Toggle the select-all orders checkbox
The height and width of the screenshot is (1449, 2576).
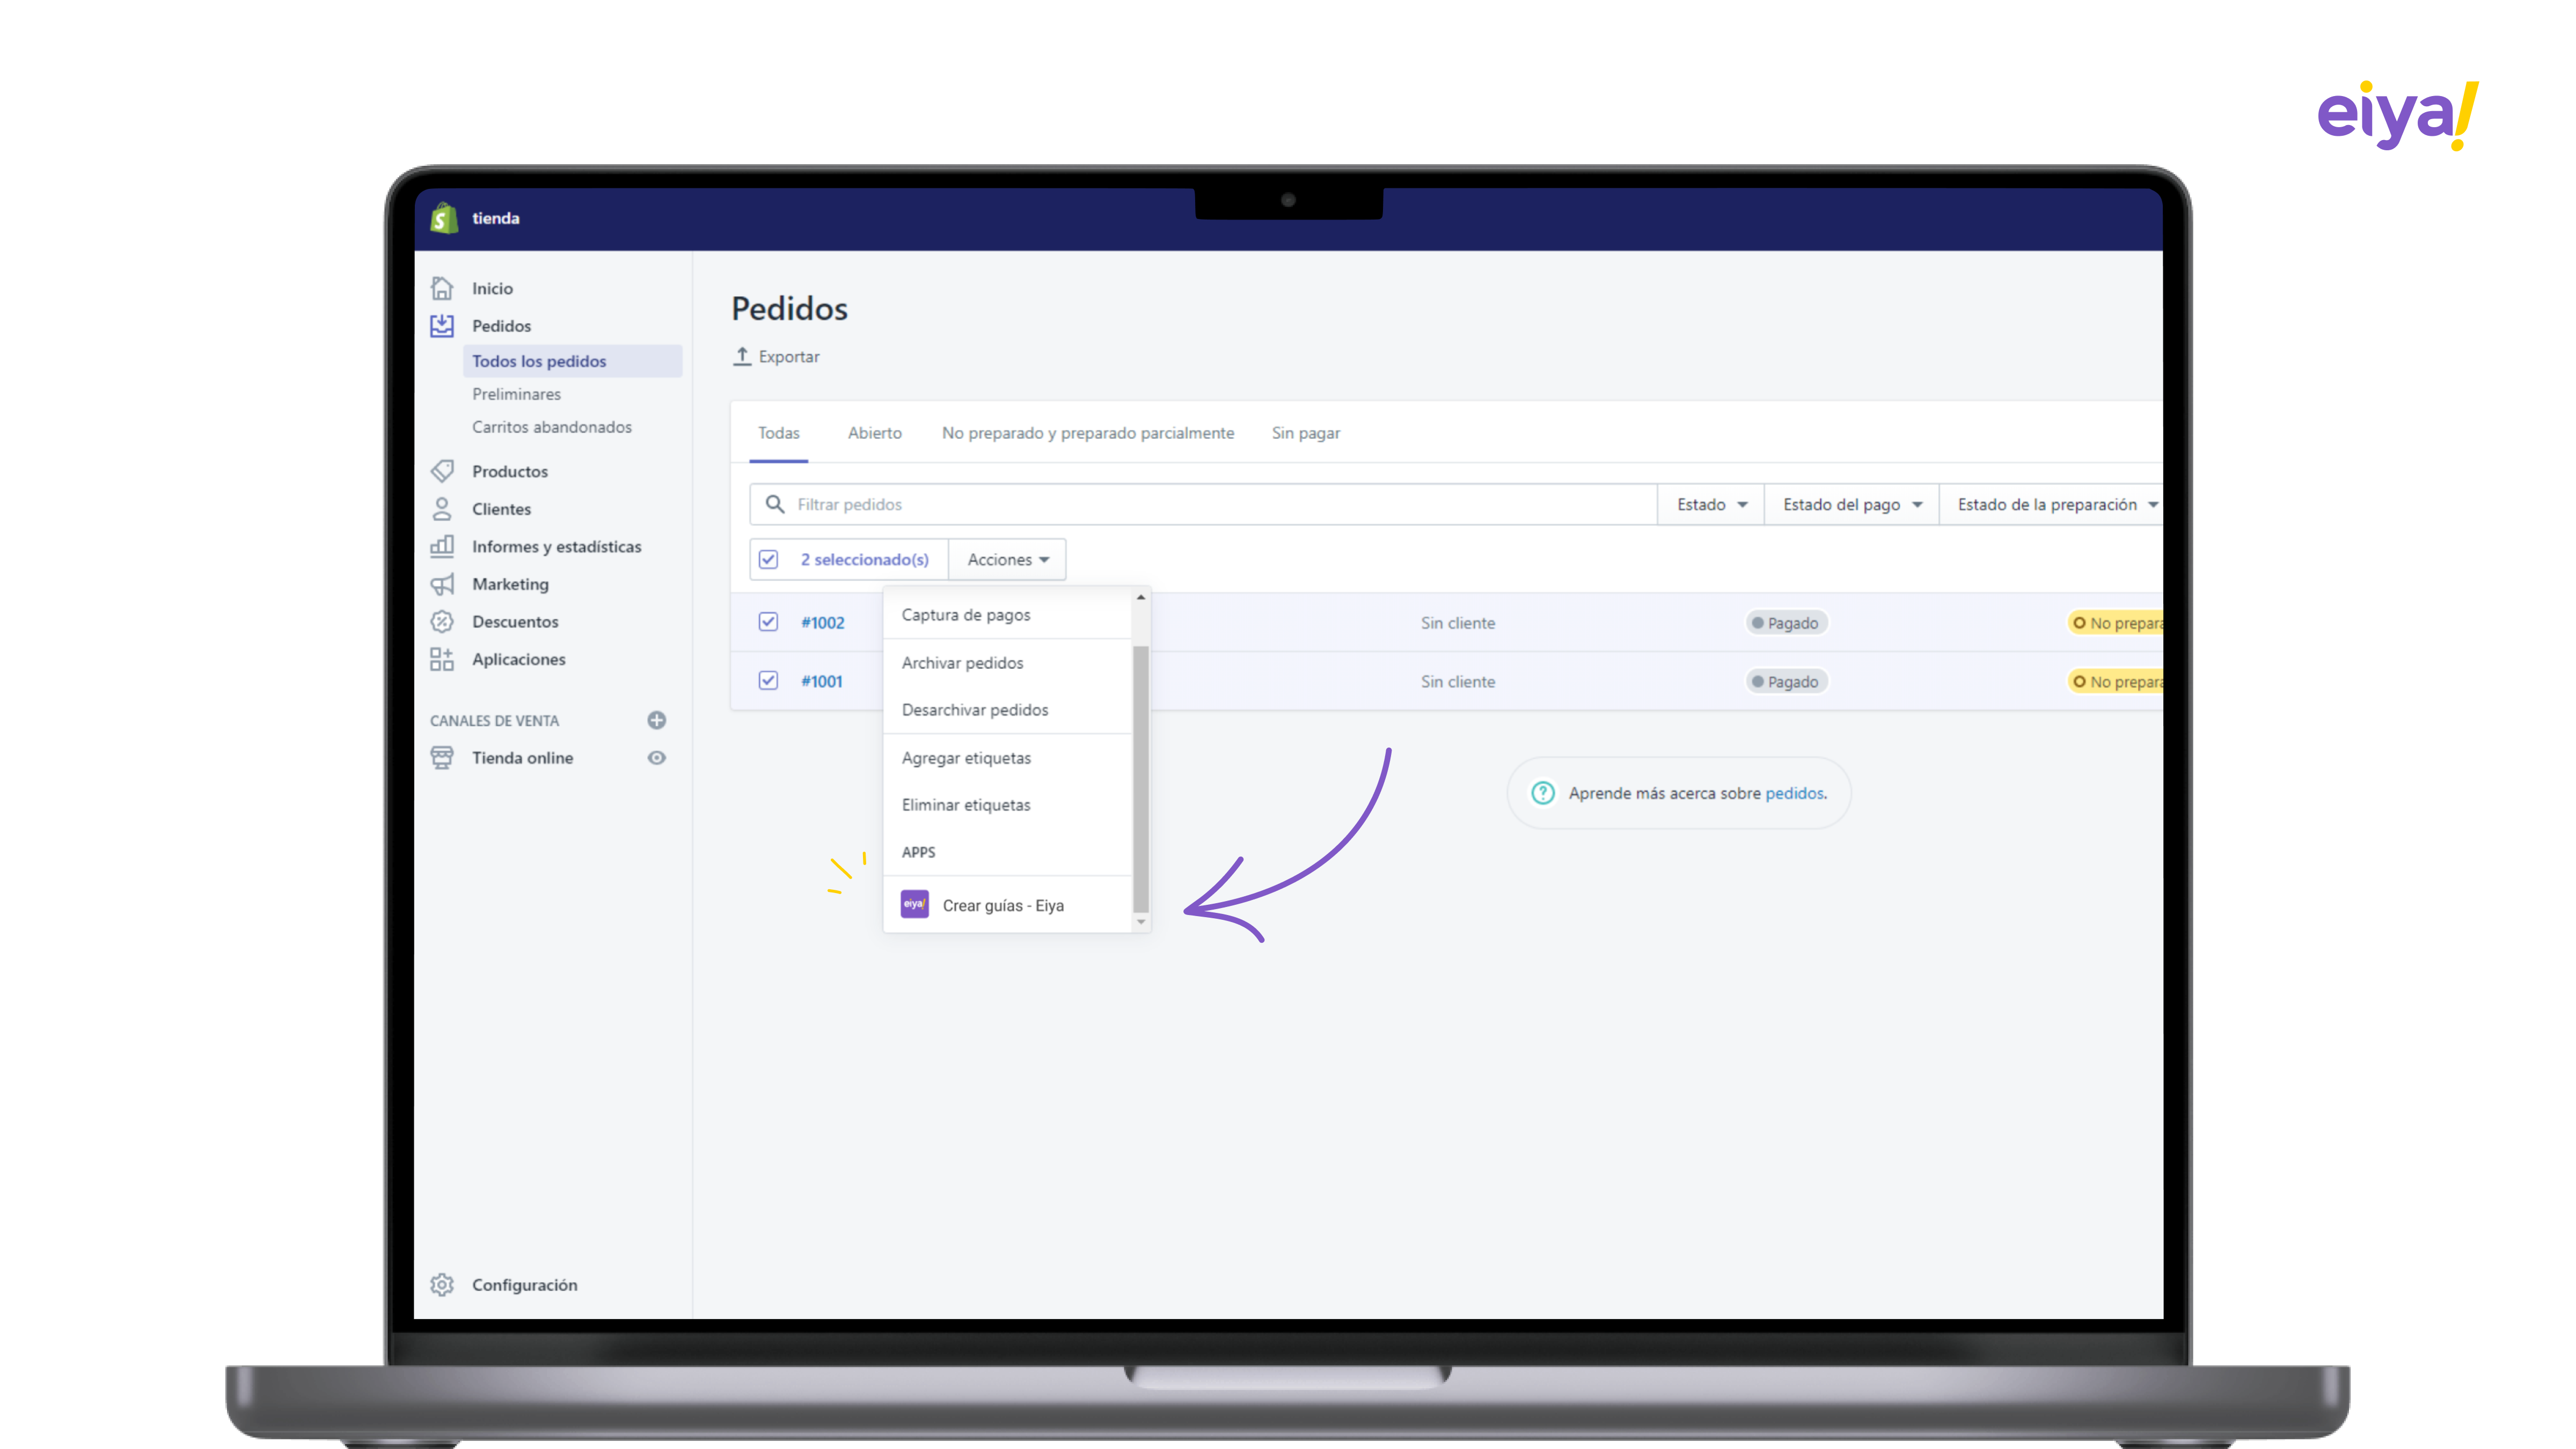pos(768,559)
